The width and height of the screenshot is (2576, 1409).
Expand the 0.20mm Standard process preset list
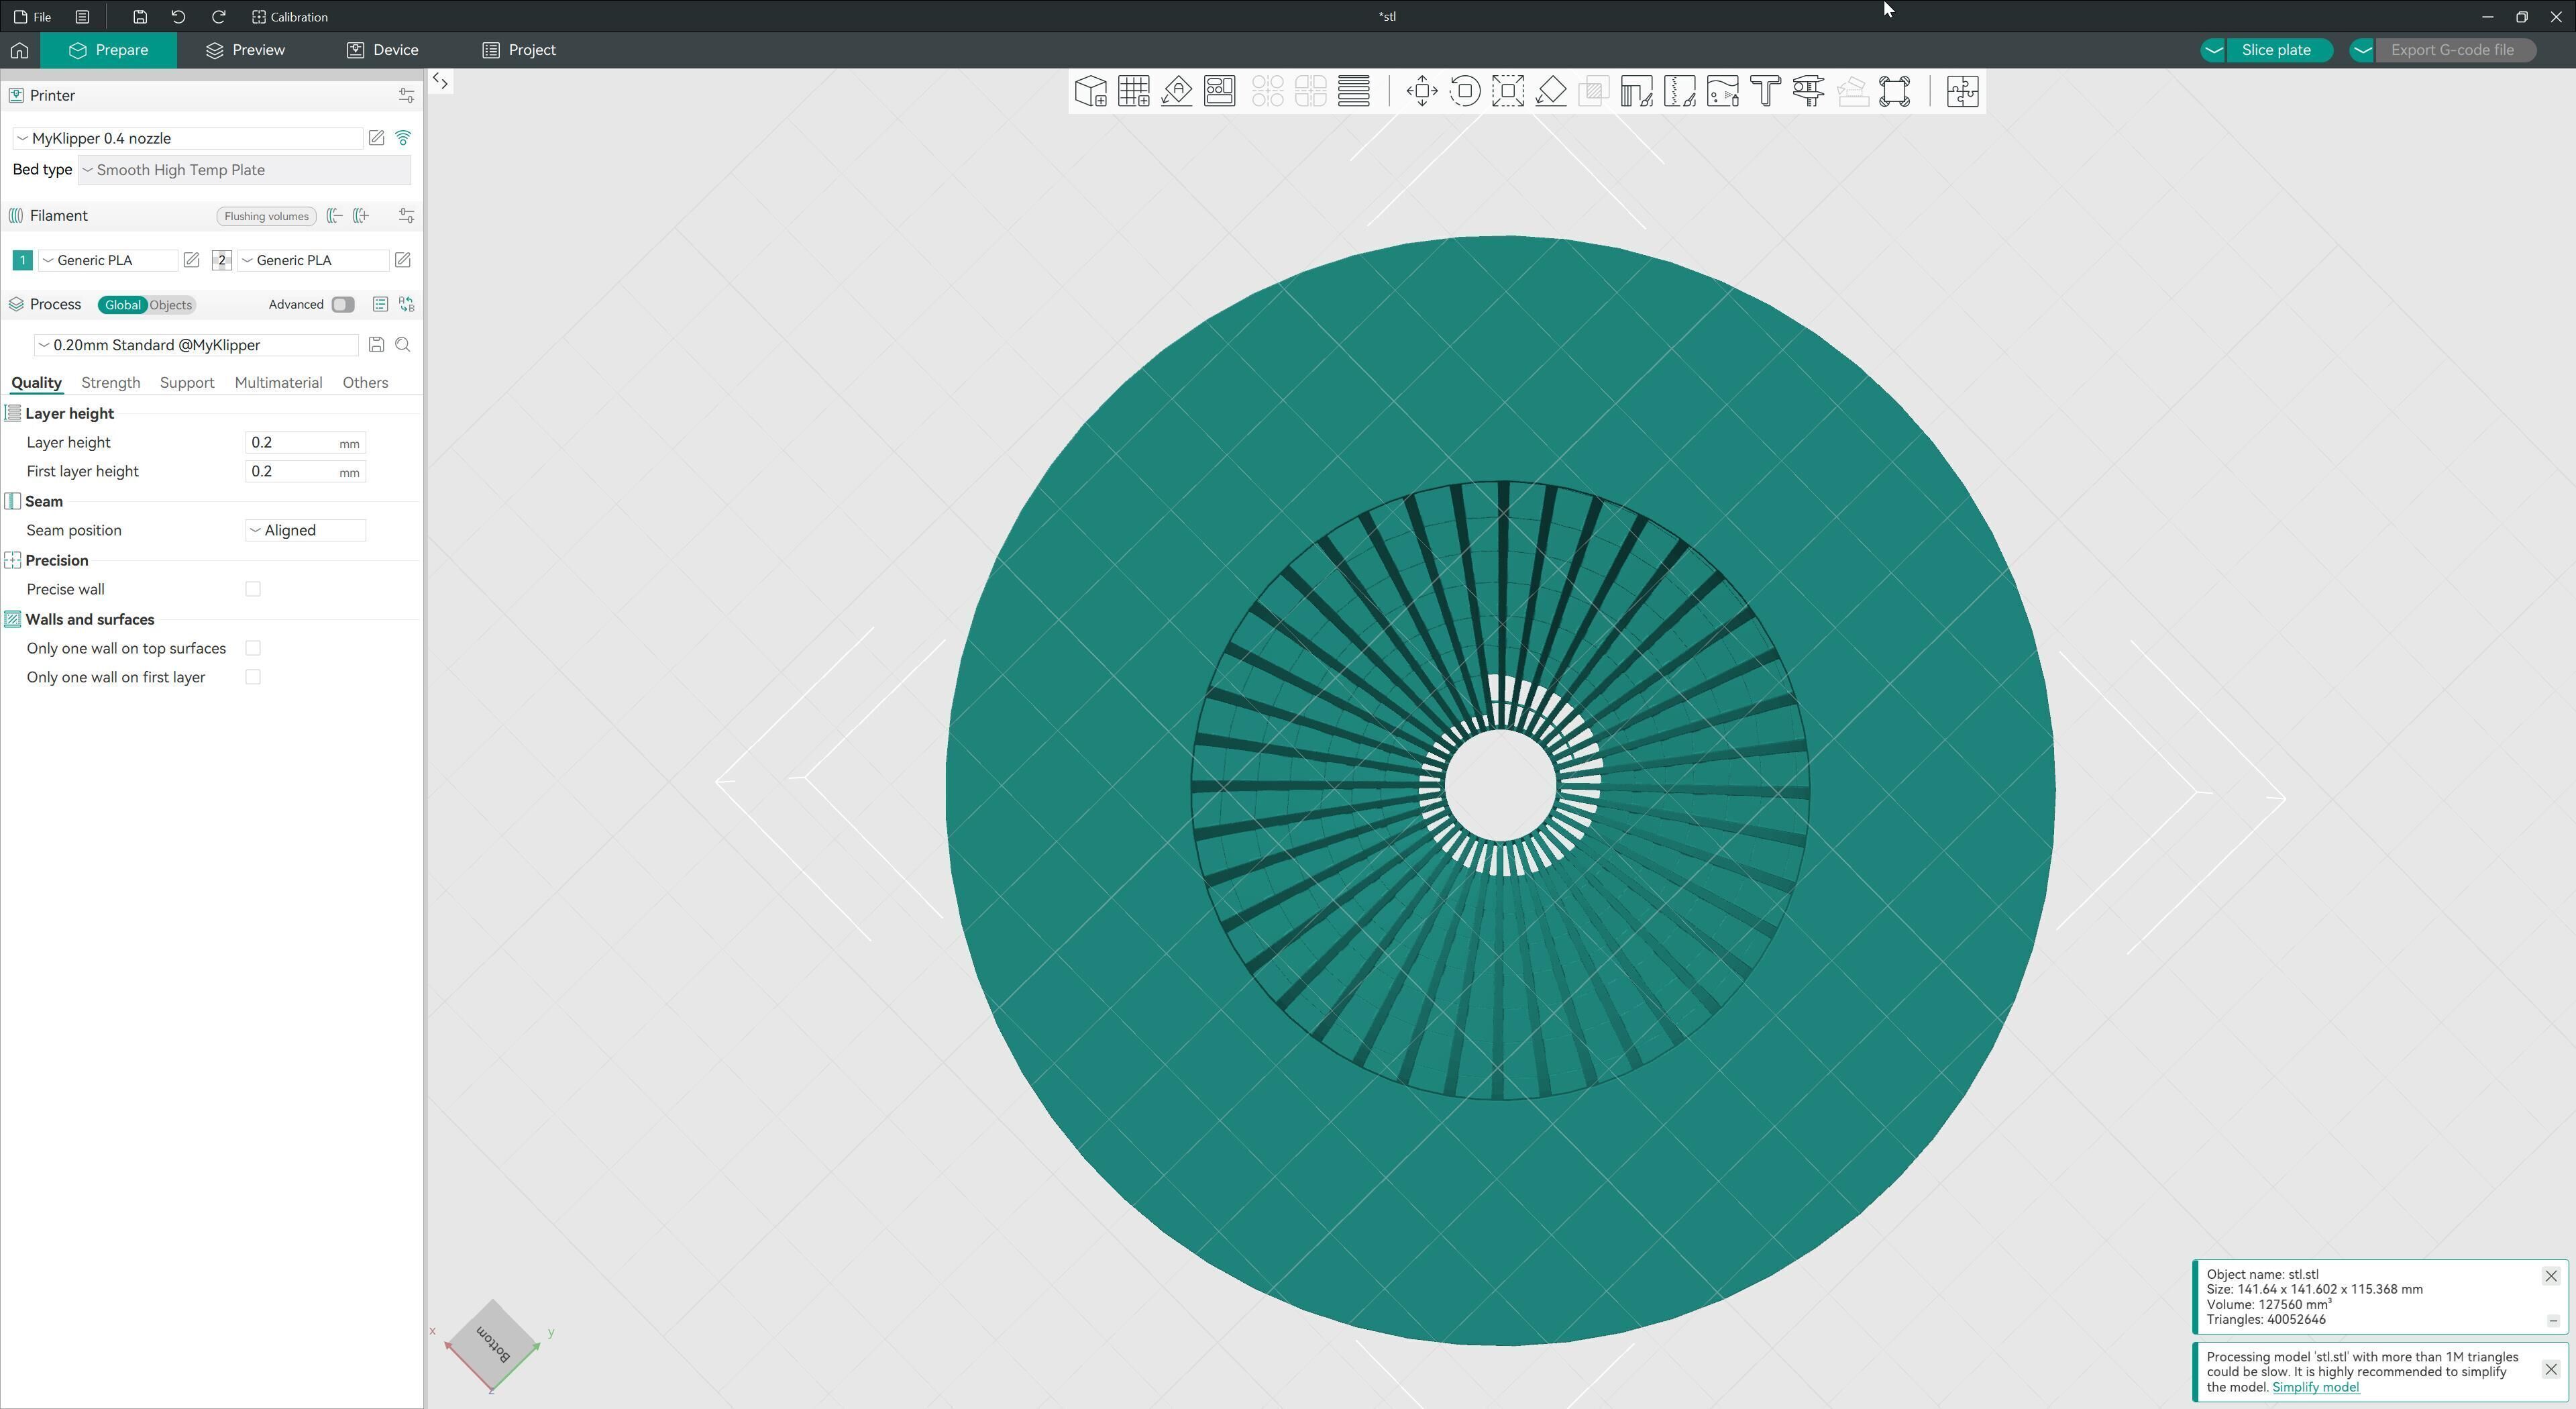pyautogui.click(x=196, y=345)
